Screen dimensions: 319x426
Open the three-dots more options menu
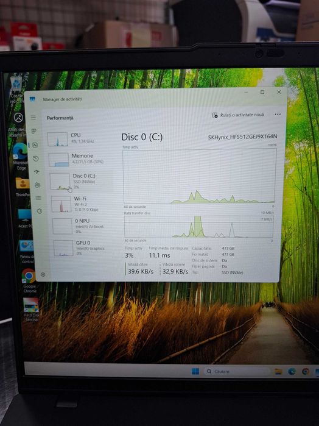(x=278, y=114)
